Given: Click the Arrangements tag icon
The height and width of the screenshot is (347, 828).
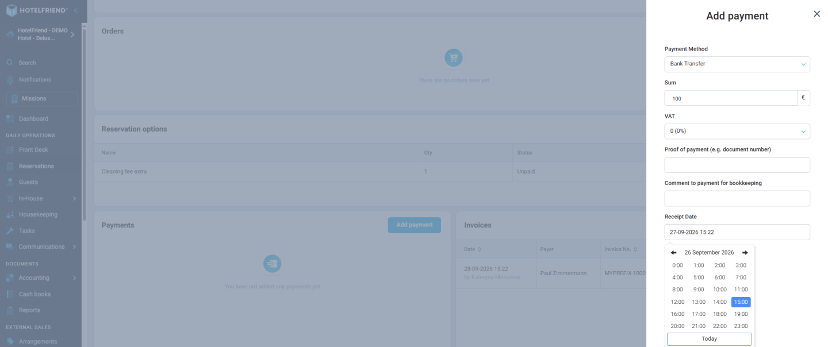Looking at the screenshot, I should coord(10,341).
